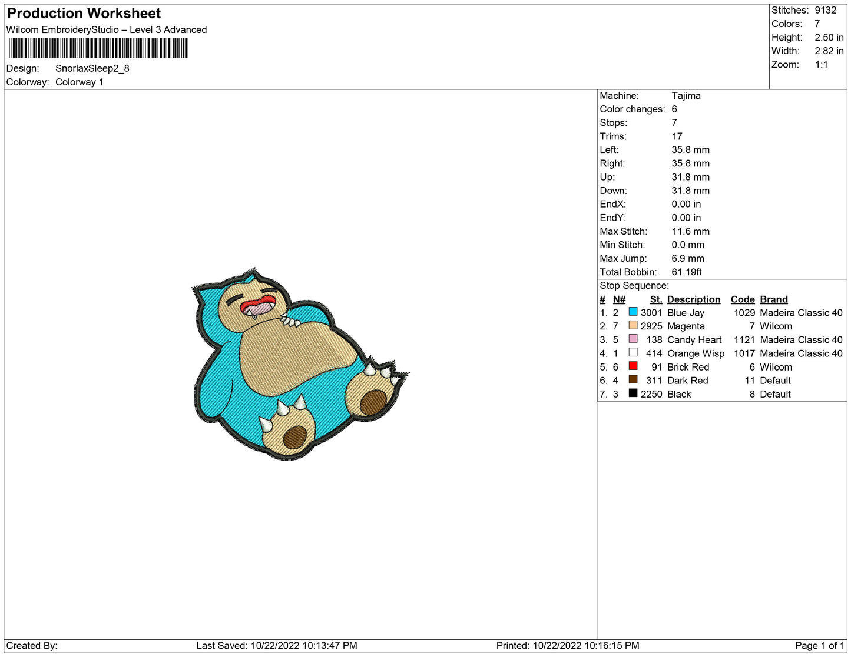Select the stitch count '9132'
The height and width of the screenshot is (654, 851).
click(x=826, y=10)
